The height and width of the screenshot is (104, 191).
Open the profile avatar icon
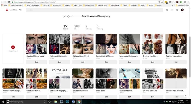182,10
